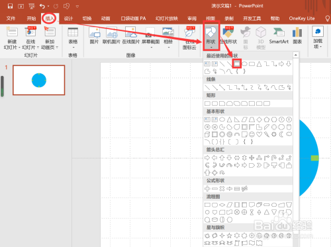This screenshot has height=247, width=331.
Task: Select the up arrow in 箭头总汇
Action: 222,158
